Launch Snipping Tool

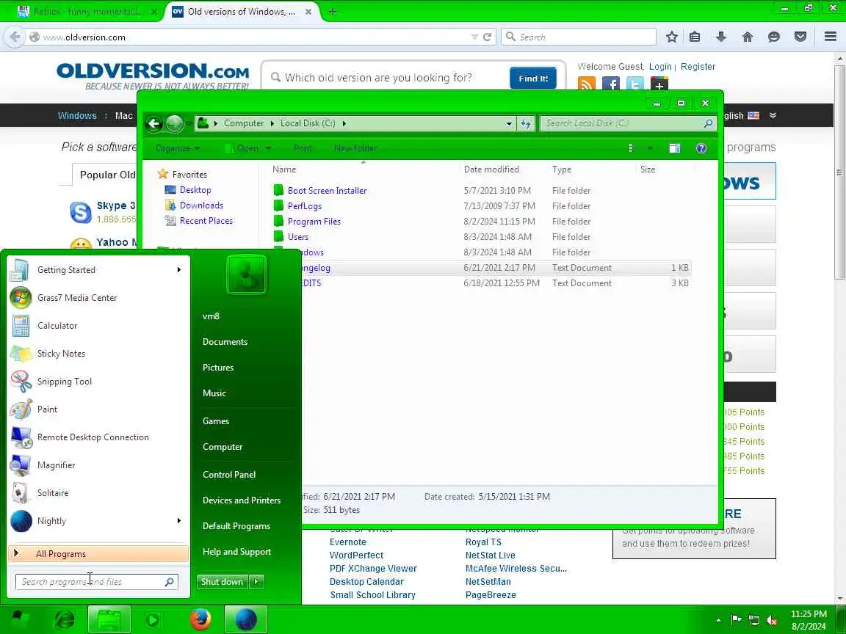[97, 382]
